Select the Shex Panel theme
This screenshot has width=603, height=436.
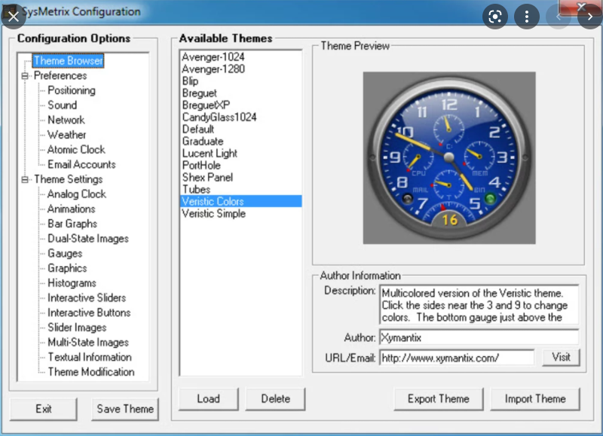(x=240, y=178)
